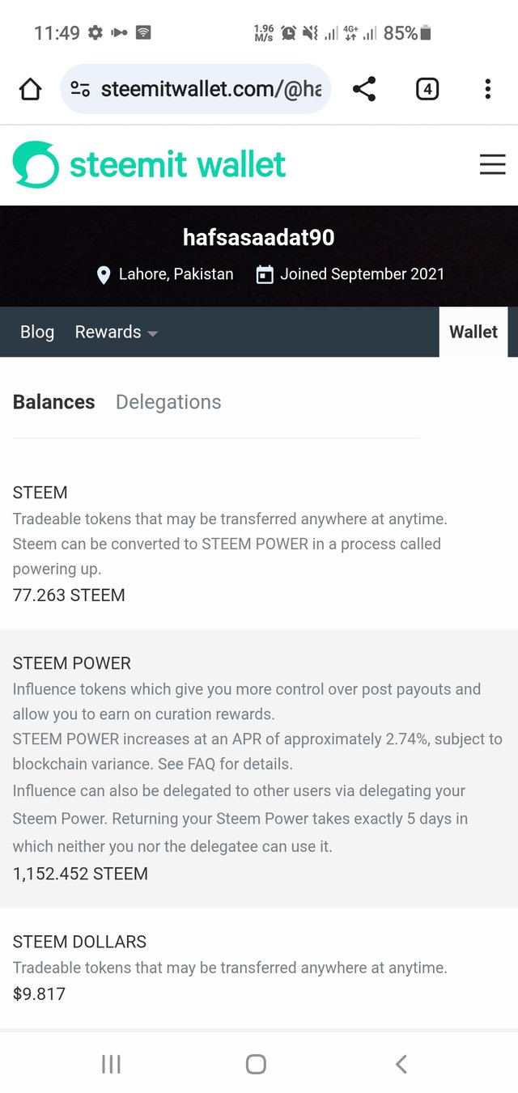This screenshot has height=1093, width=518.
Task: Tap the Android home navigation button
Action: point(256,1064)
